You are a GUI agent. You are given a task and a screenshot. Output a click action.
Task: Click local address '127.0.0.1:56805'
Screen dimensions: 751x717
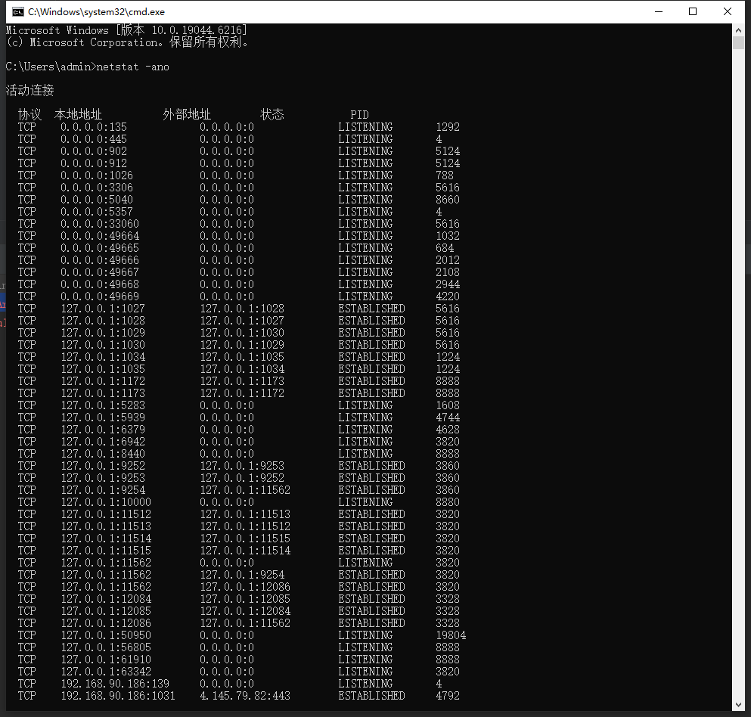(x=105, y=647)
